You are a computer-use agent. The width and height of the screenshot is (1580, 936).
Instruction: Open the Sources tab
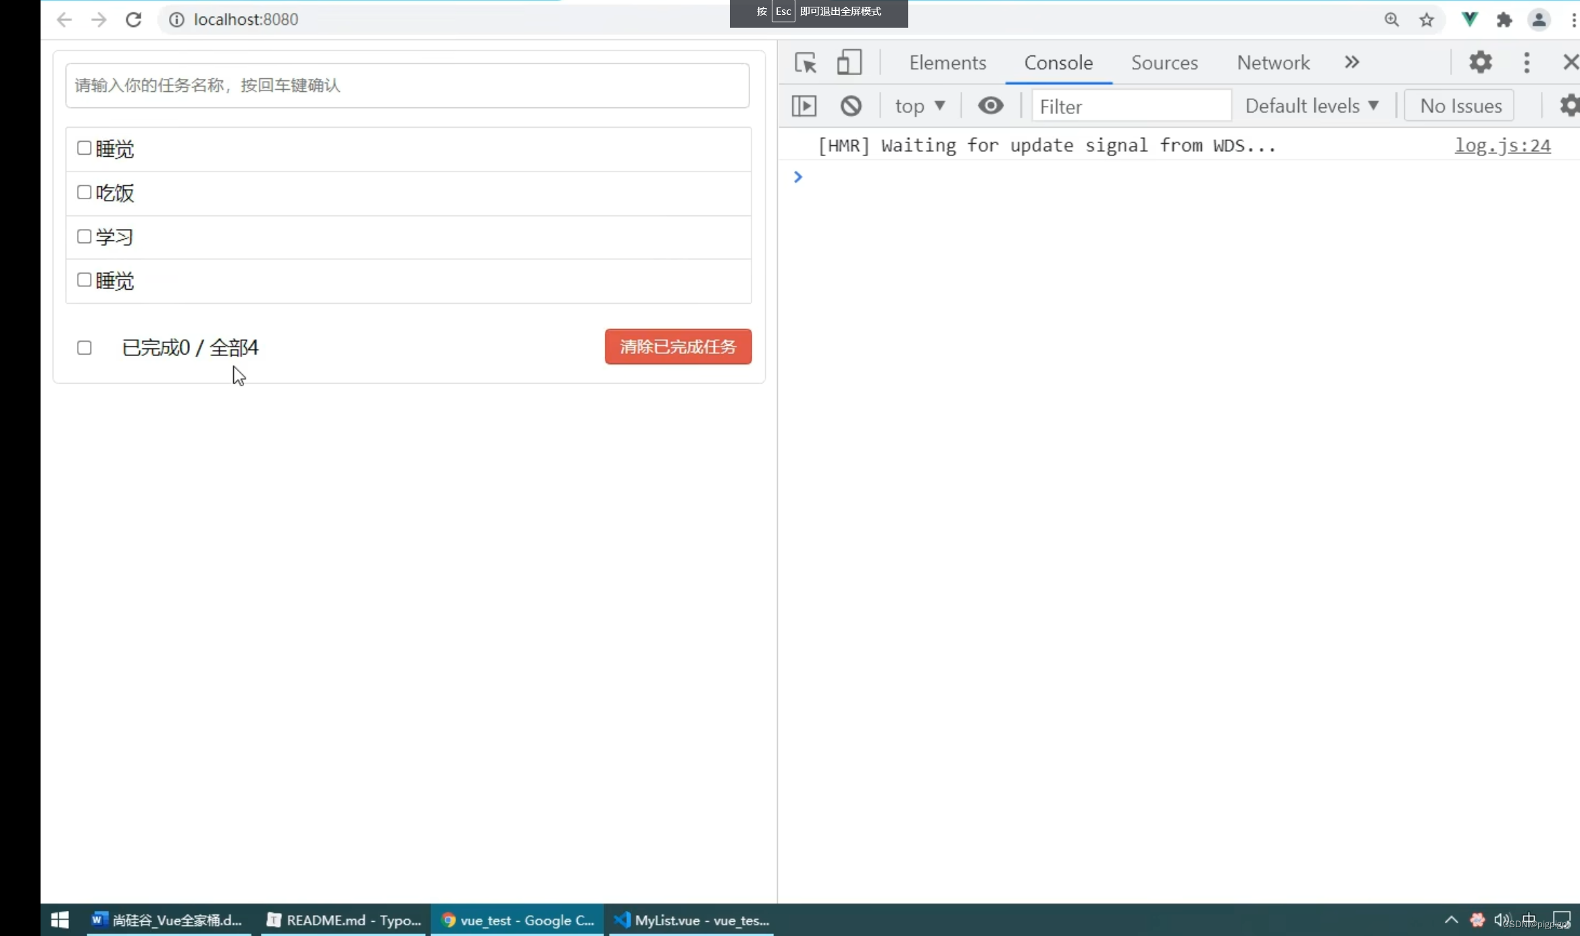[1164, 63]
